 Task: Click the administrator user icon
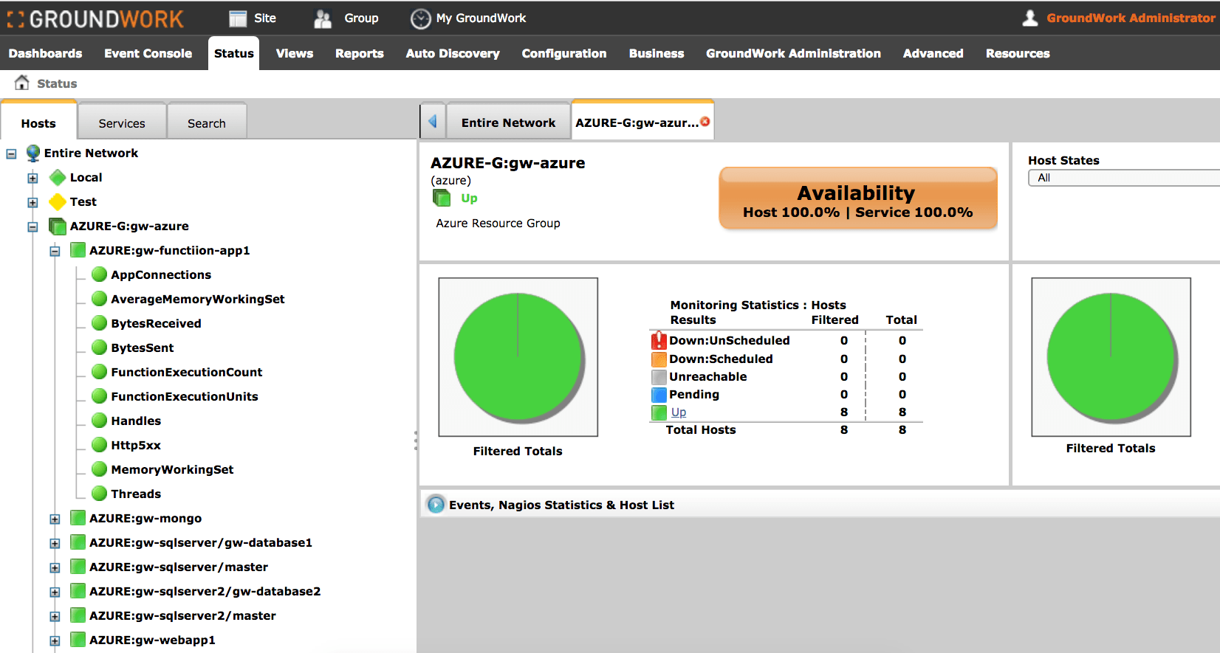click(x=1030, y=18)
